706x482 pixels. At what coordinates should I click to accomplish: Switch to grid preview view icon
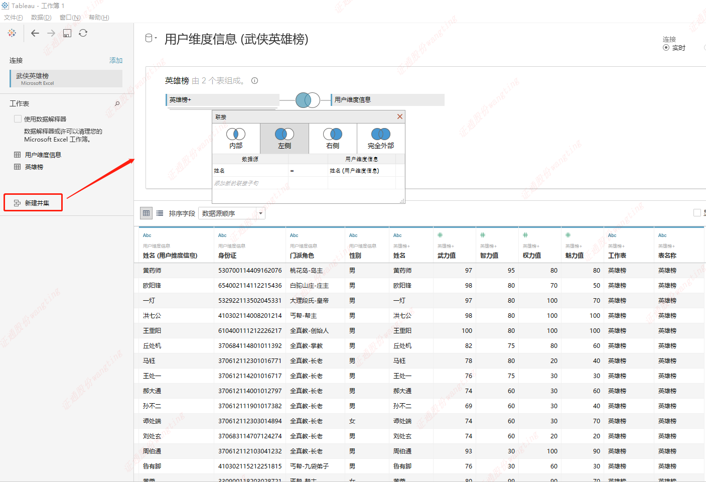[146, 213]
